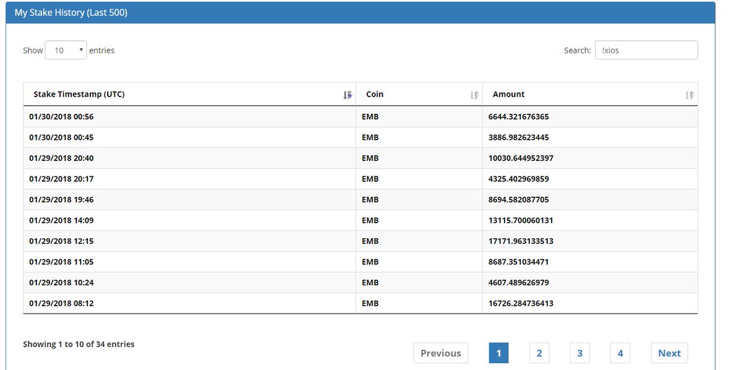Jump to page 4
This screenshot has width=743, height=370.
[620, 353]
